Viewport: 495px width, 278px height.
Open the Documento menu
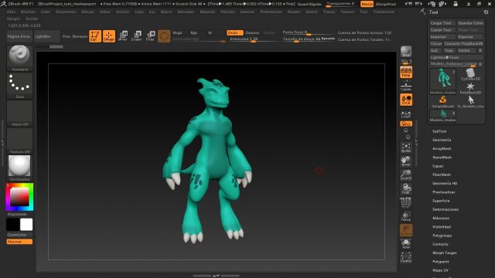(x=66, y=12)
